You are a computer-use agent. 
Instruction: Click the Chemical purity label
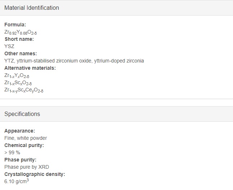[x=24, y=145]
